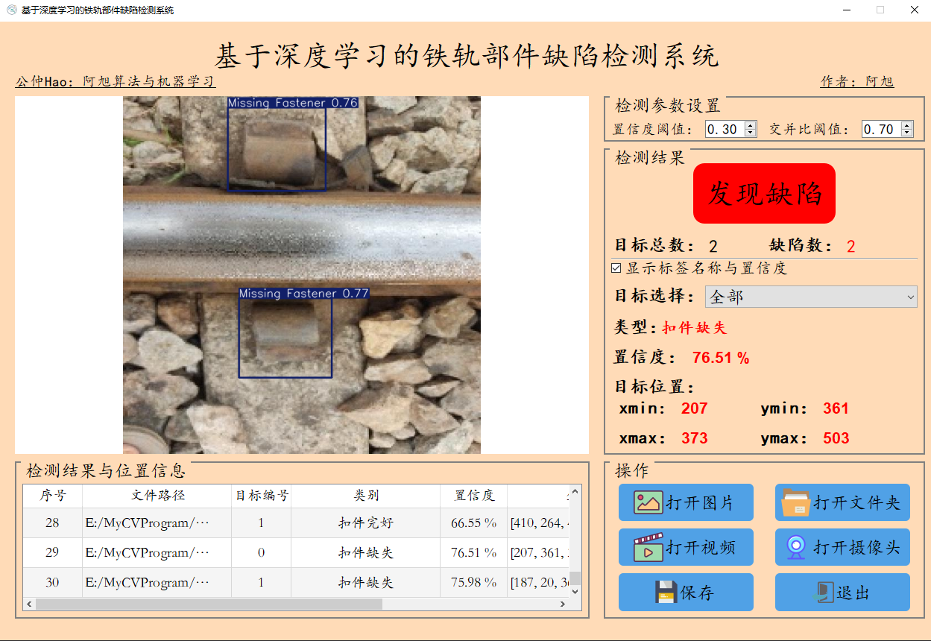Click the webcam icon on 打开摄像头 button
The height and width of the screenshot is (641, 931).
click(796, 547)
